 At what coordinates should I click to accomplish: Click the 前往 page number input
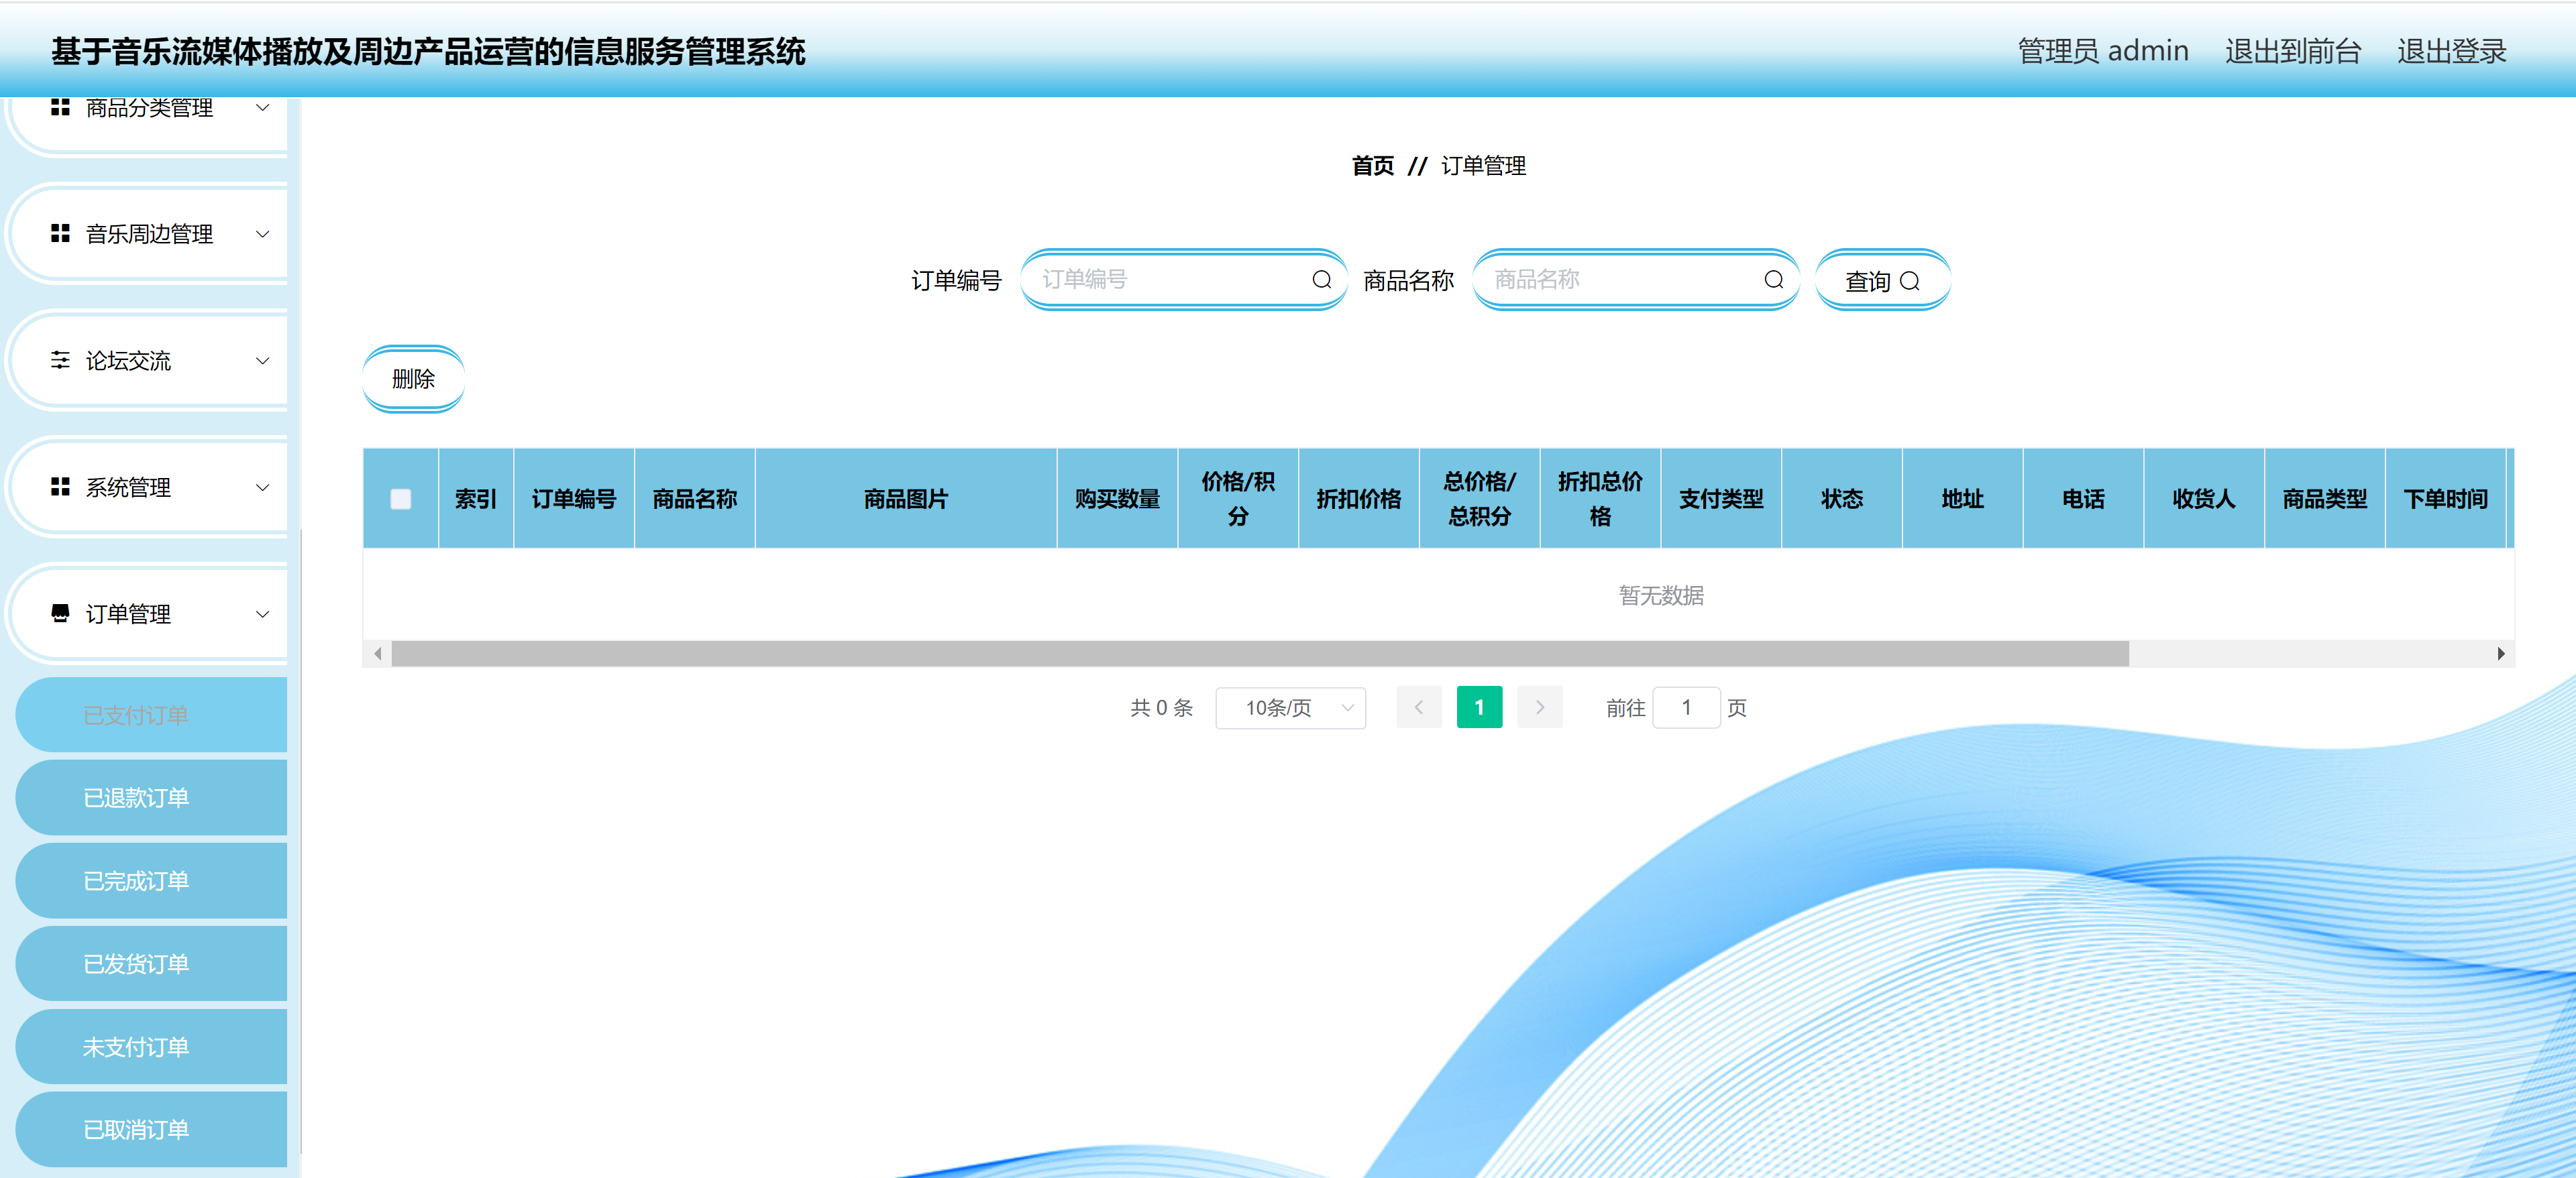pyautogui.click(x=1687, y=707)
